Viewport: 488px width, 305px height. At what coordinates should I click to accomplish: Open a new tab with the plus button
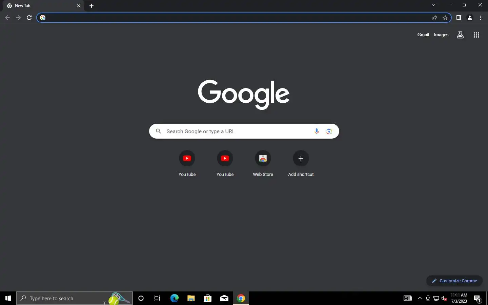[x=91, y=6]
